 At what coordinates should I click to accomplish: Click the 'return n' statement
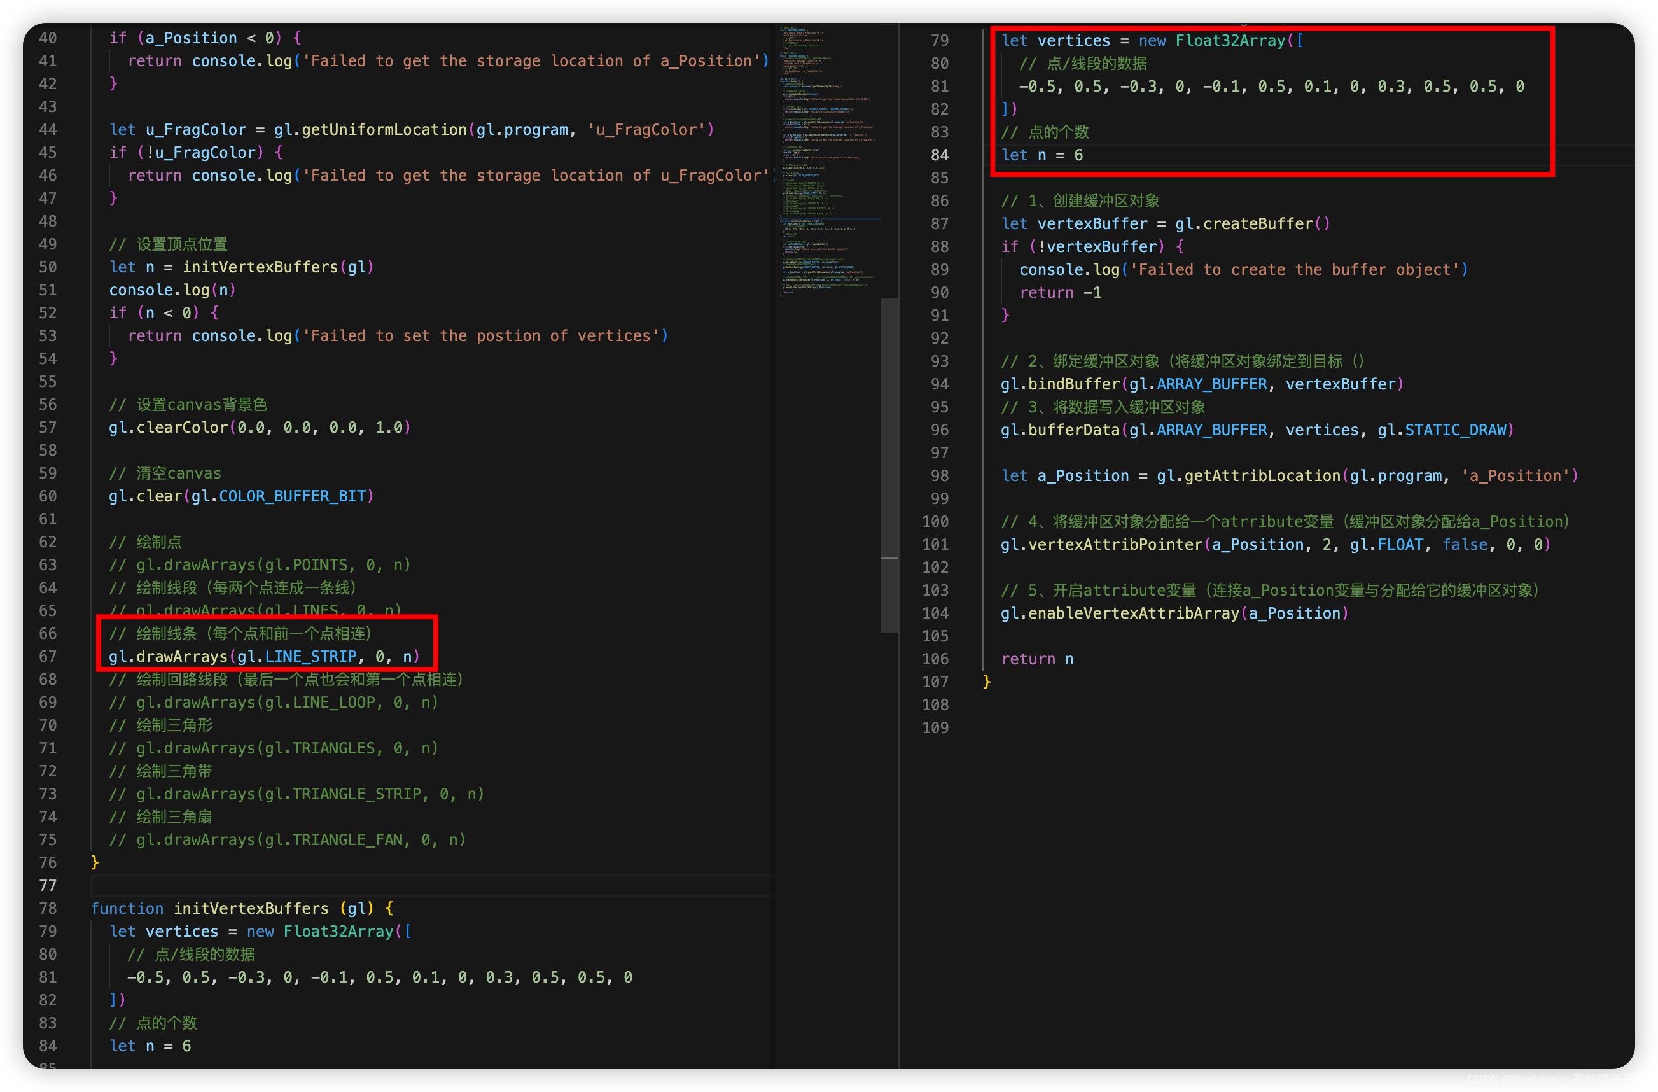[x=1036, y=659]
